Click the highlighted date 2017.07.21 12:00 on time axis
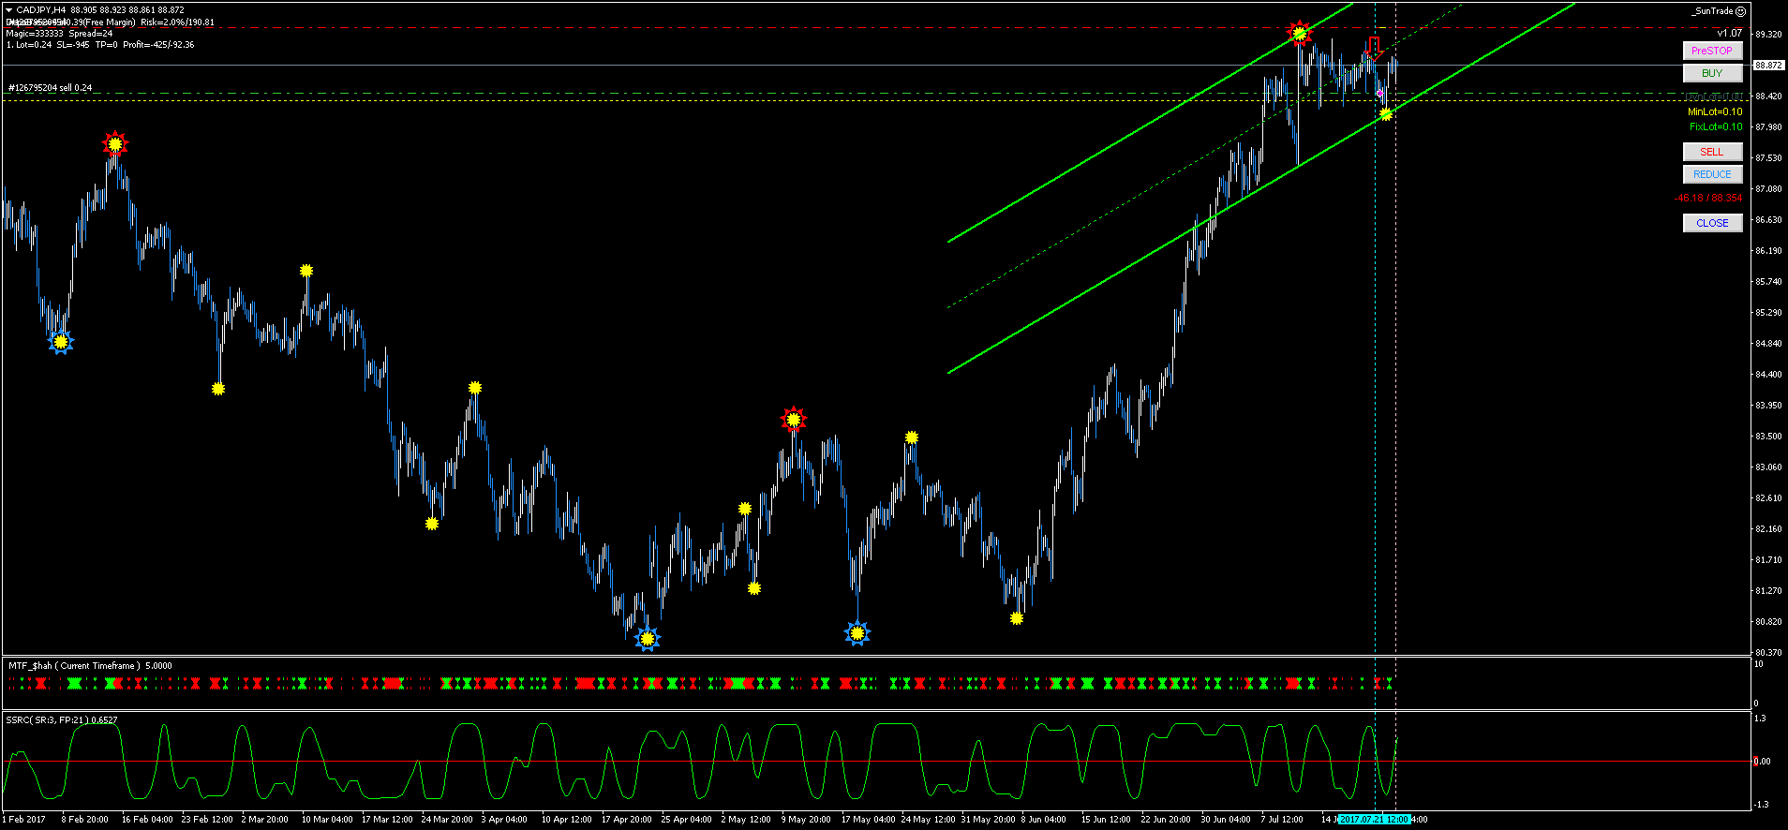Screen dimensions: 1788x830 1375,820
